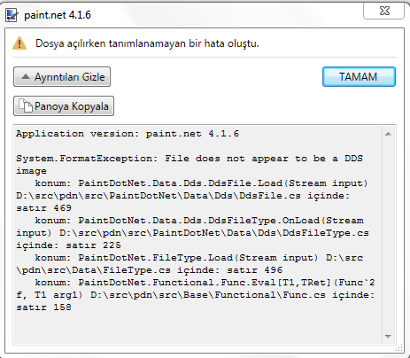Click the yellow warning triangle icon
This screenshot has height=358, width=410.
tap(19, 43)
